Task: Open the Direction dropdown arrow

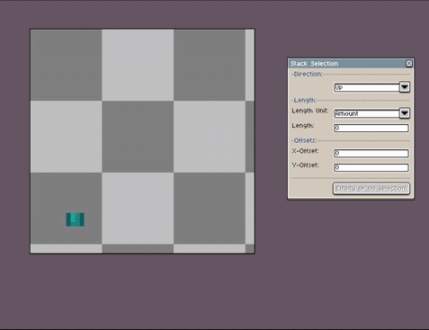Action: [x=405, y=87]
